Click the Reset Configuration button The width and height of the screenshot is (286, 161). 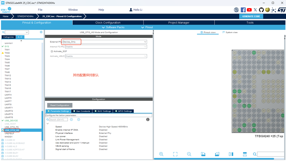coord(60,105)
